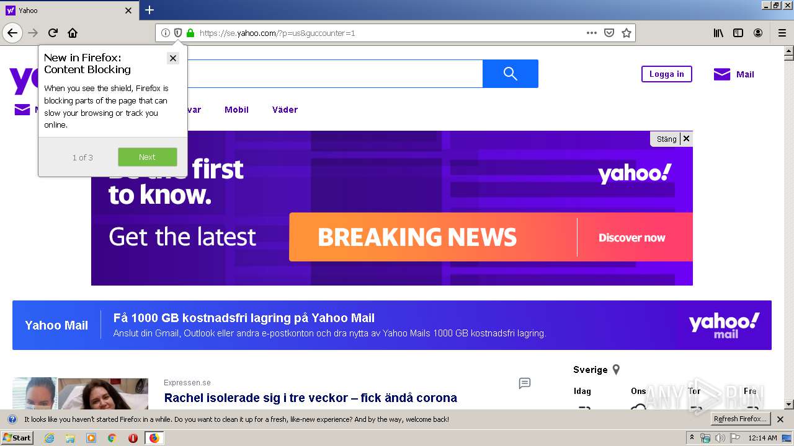Viewport: 794px width, 446px height.
Task: Open the Firefox hamburger menu
Action: pyautogui.click(x=782, y=33)
